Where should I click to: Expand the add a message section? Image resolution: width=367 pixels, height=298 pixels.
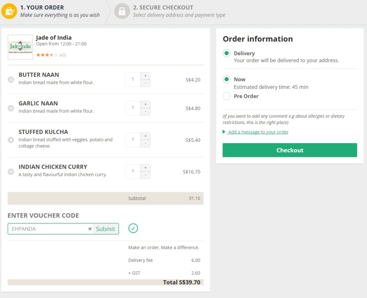click(x=258, y=132)
